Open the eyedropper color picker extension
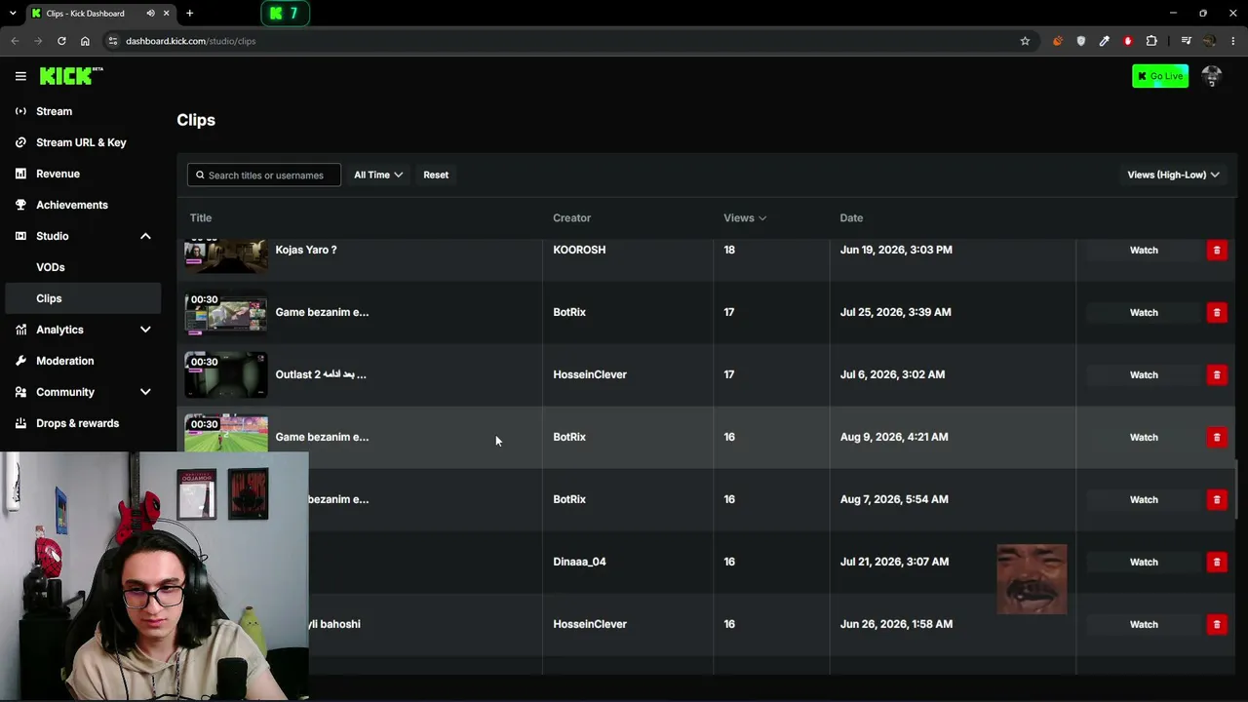Screen dimensions: 1248x702 1105,41
